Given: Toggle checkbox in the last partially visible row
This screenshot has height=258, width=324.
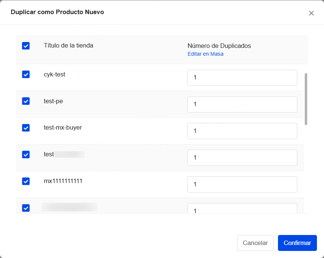Looking at the screenshot, I should [x=26, y=208].
